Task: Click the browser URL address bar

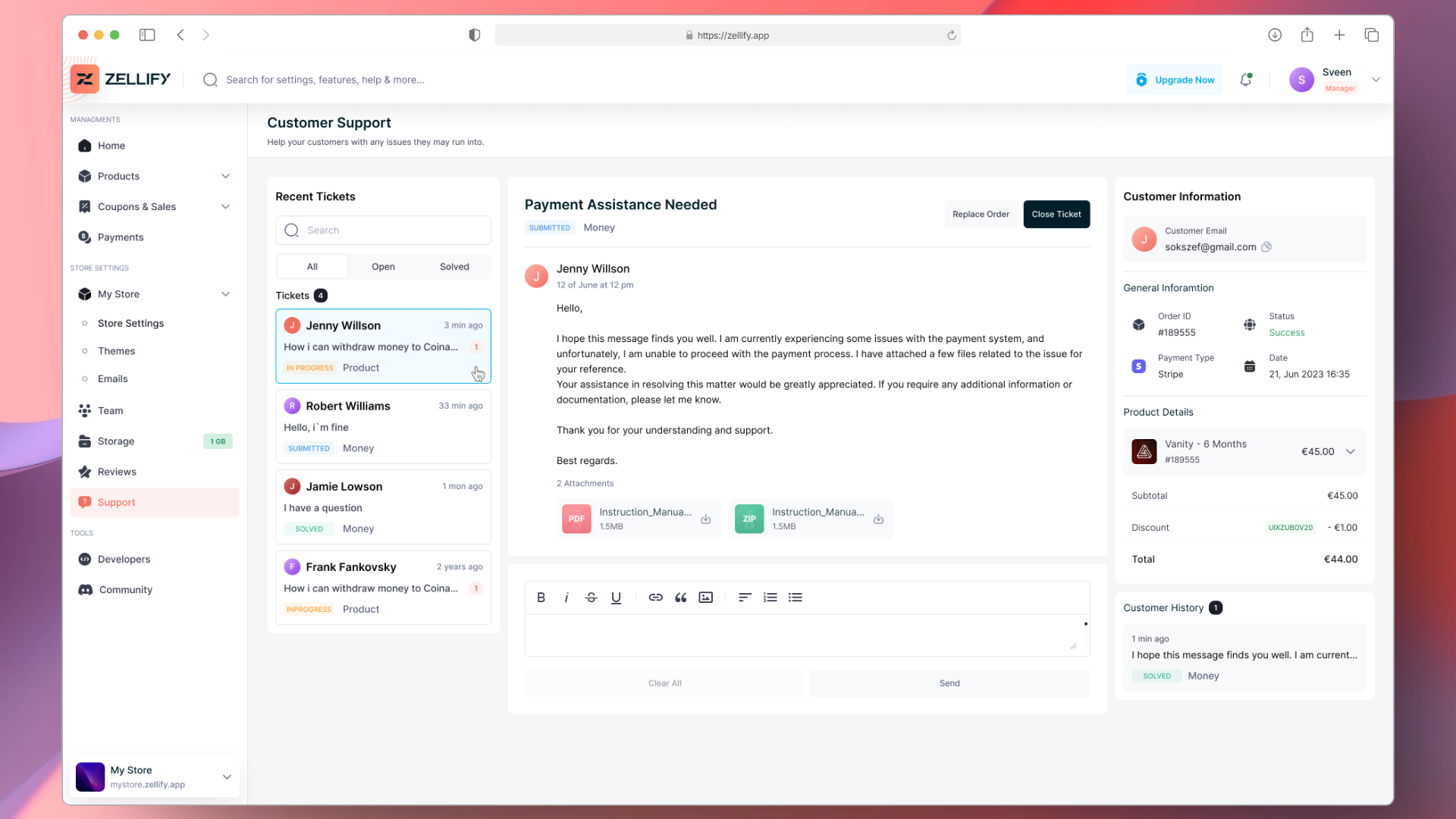Action: pyautogui.click(x=727, y=35)
